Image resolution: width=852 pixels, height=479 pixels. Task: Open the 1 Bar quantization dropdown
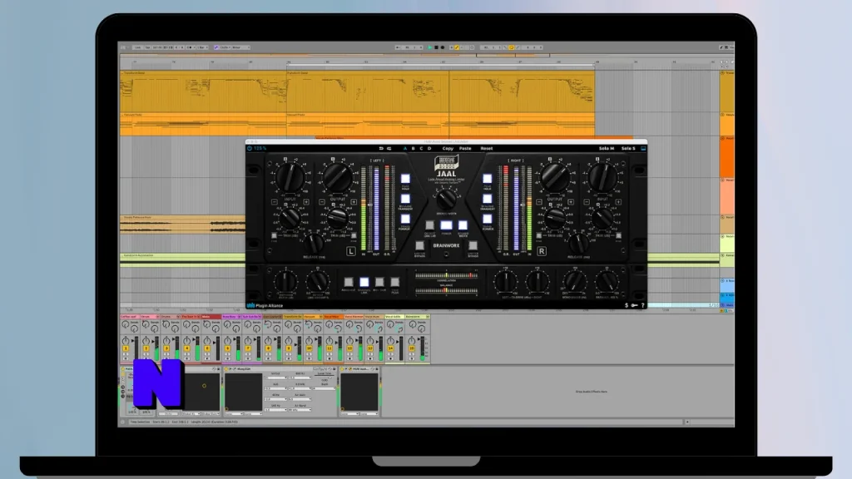(202, 47)
